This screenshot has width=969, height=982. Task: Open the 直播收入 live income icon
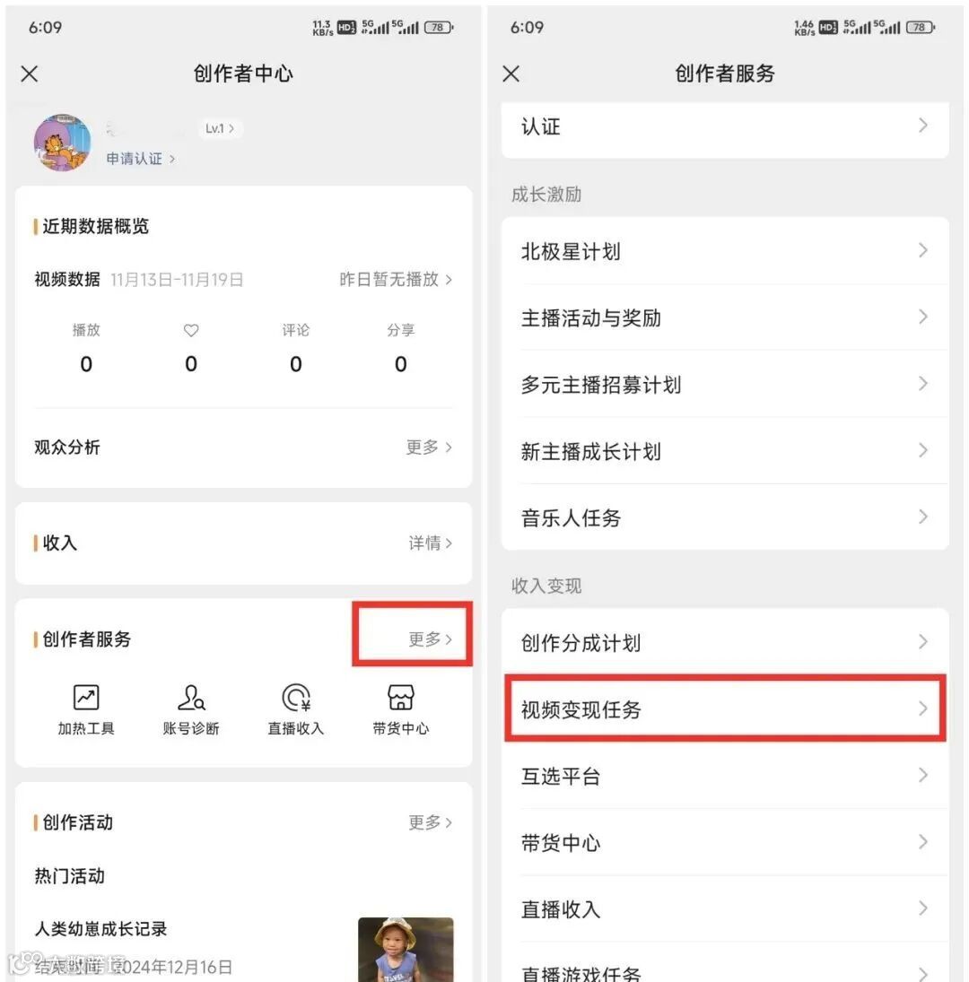(296, 697)
